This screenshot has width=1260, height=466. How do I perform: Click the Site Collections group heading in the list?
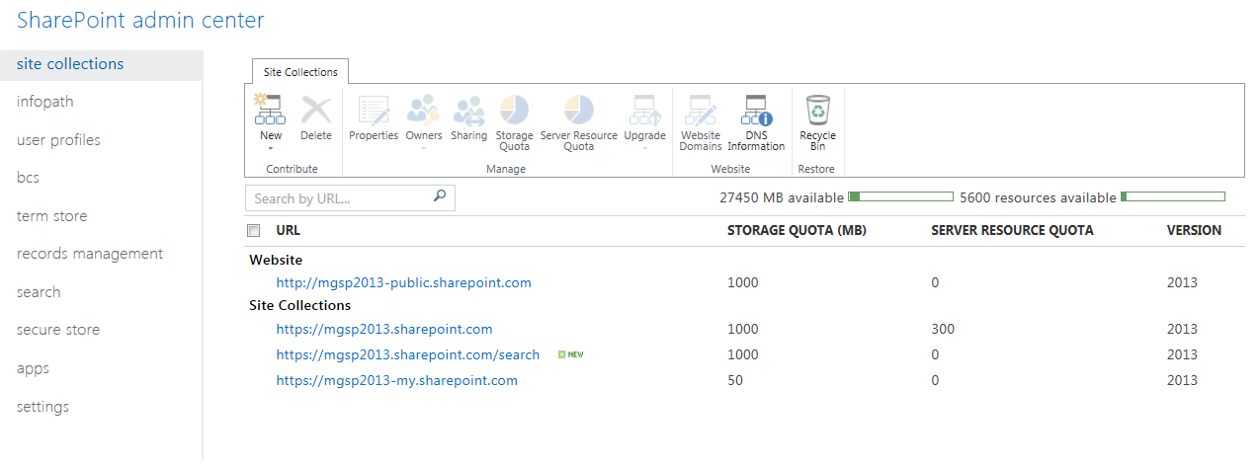coord(299,305)
